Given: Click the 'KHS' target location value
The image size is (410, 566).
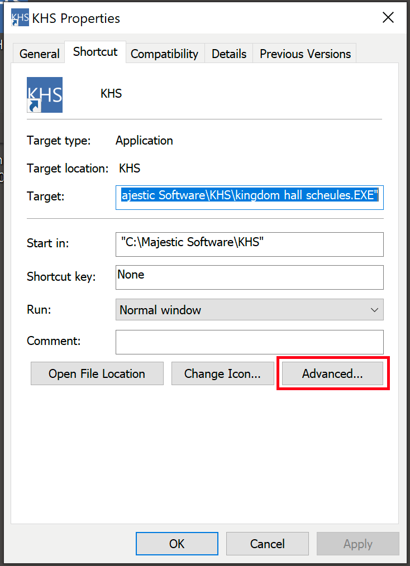Looking at the screenshot, I should pos(130,168).
